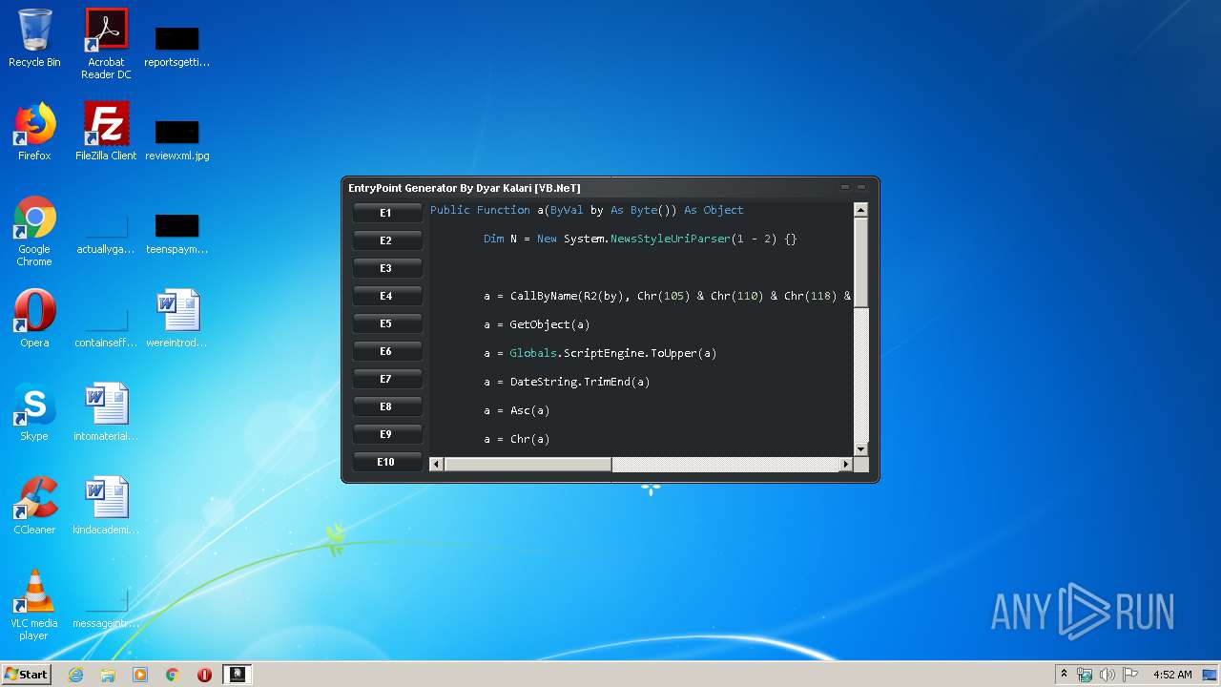Select the Recycle Bin desktop icon

(x=34, y=38)
